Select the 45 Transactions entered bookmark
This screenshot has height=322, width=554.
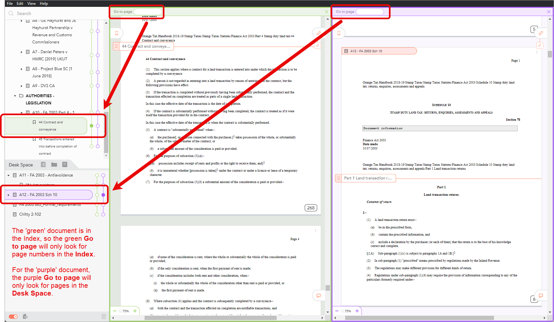click(57, 146)
